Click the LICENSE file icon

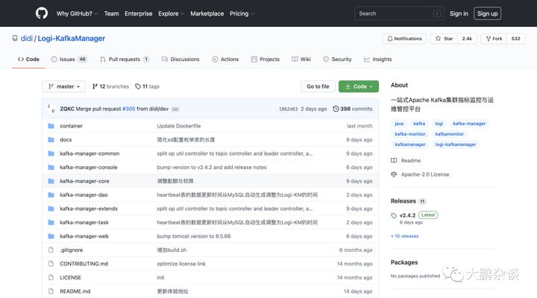click(51, 277)
